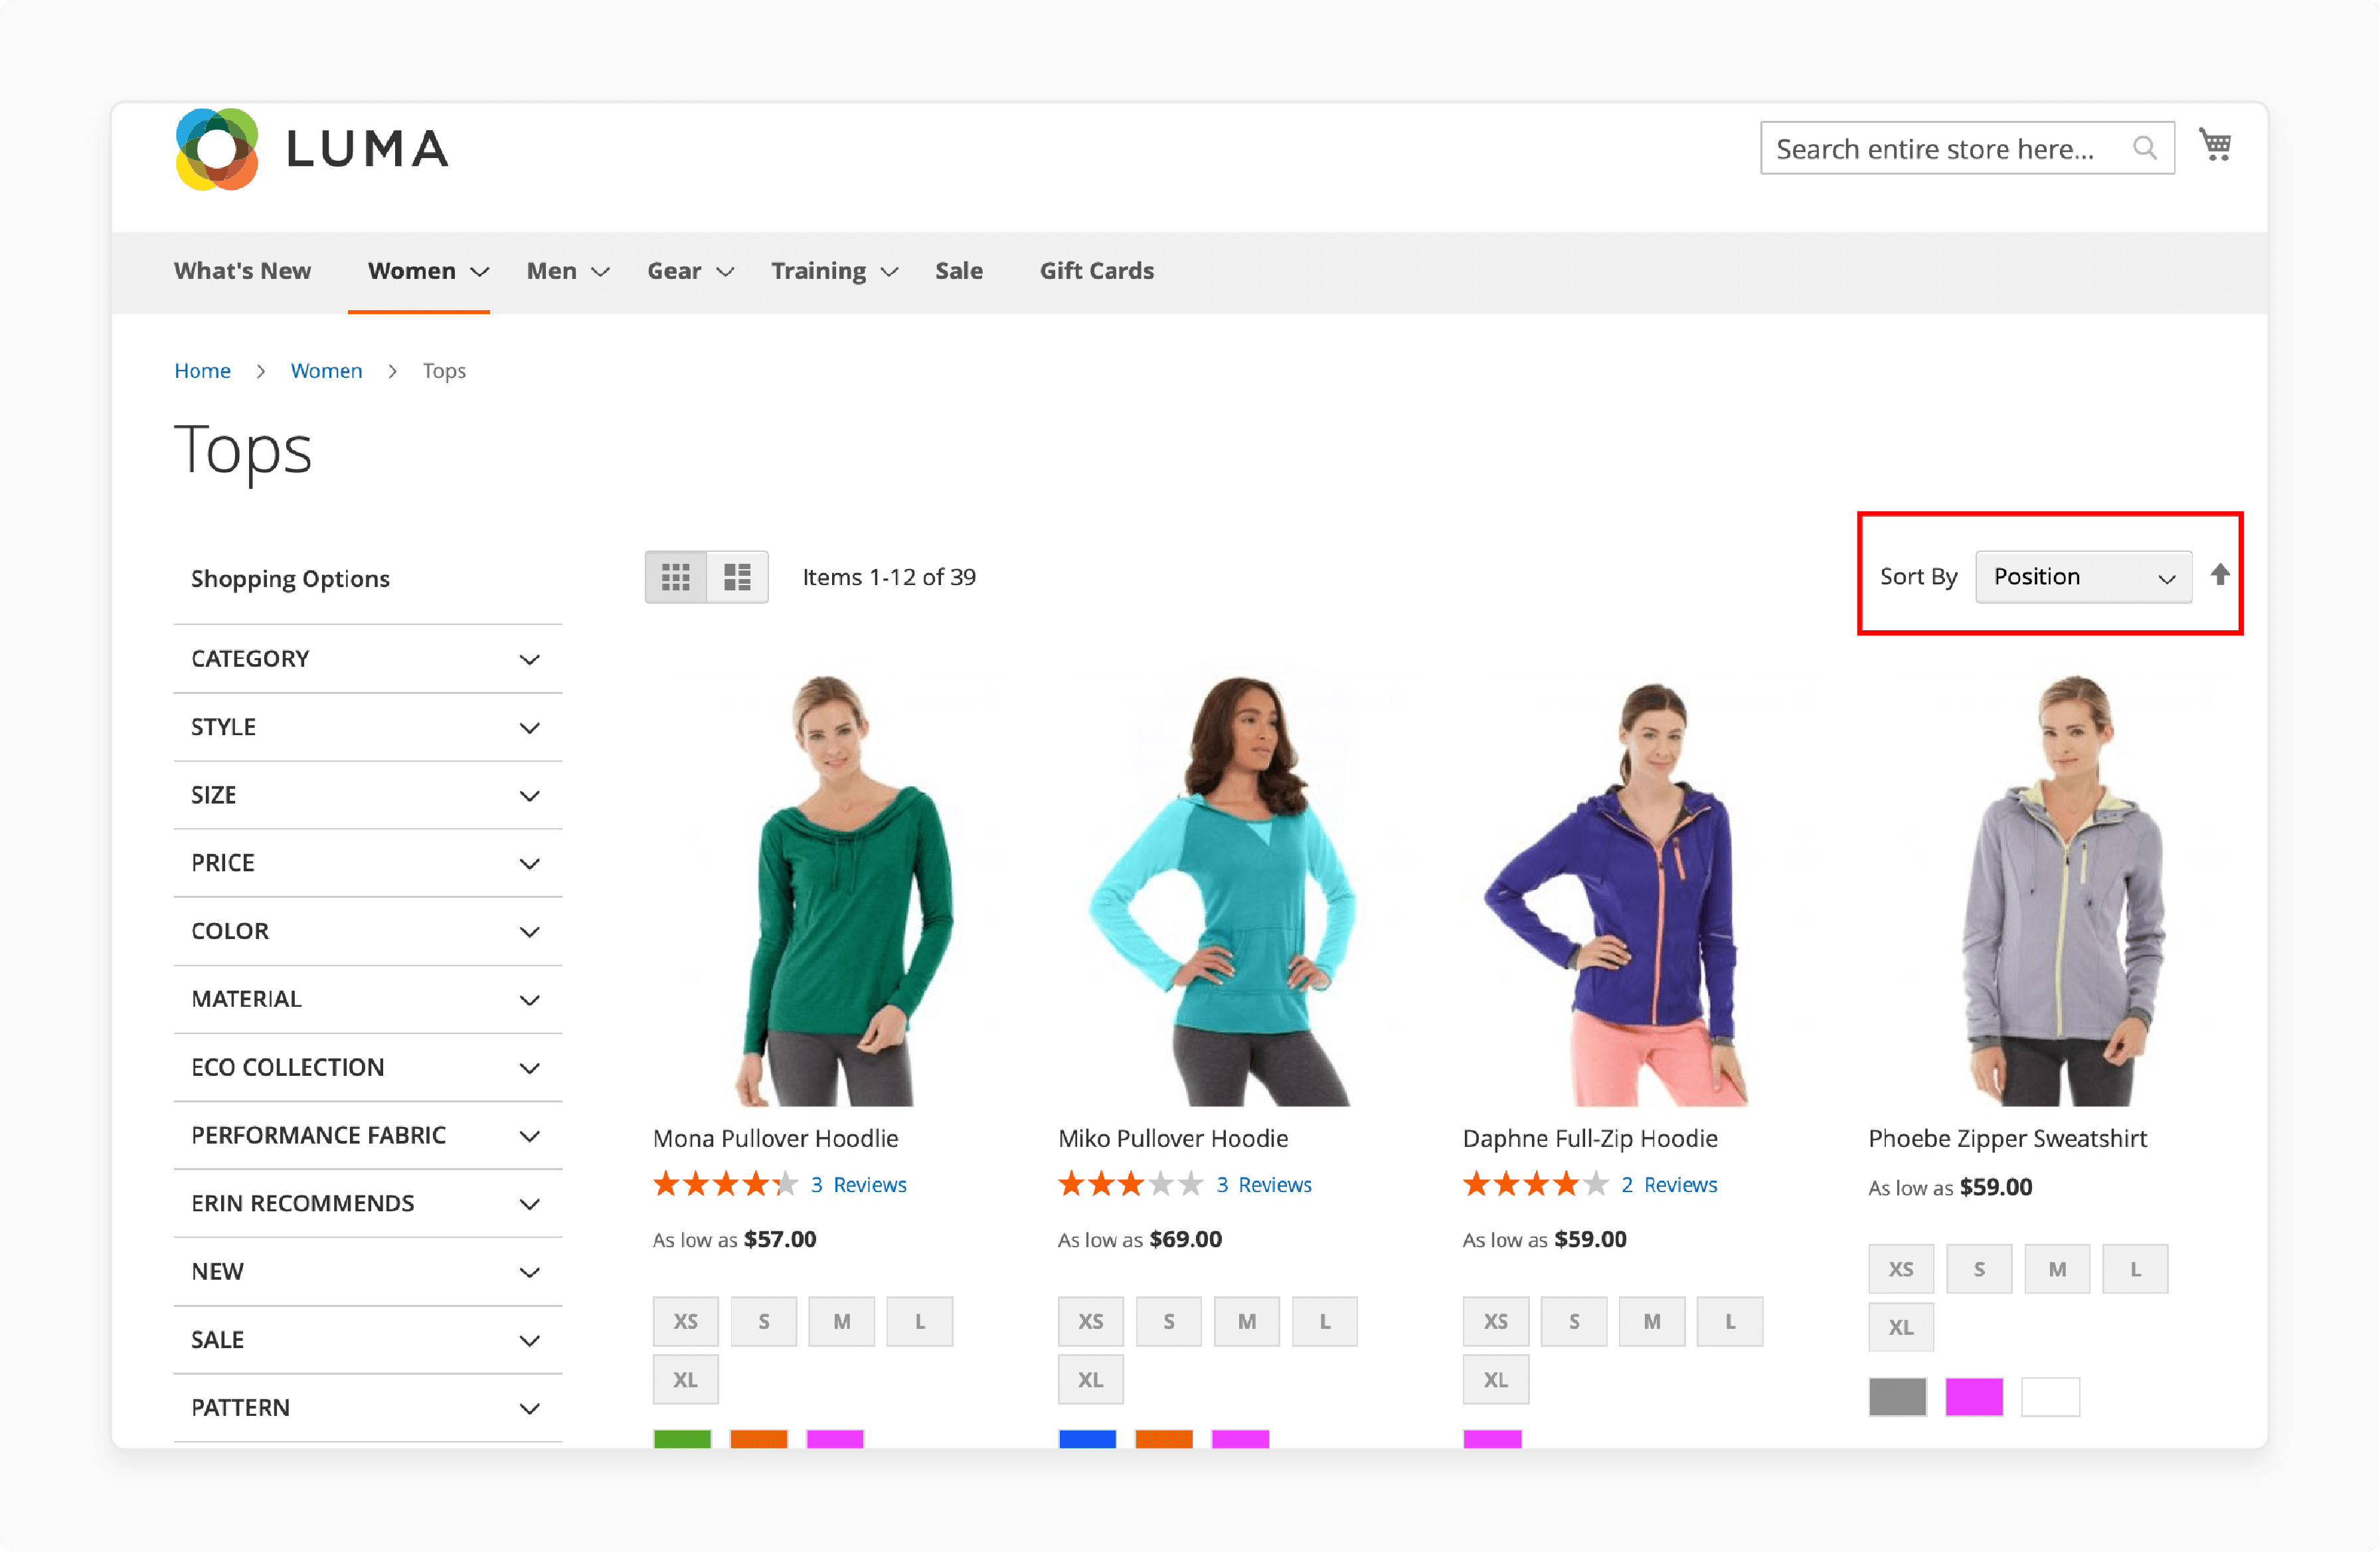Expand the COLOR filter
The width and height of the screenshot is (2380, 1552).
368,931
